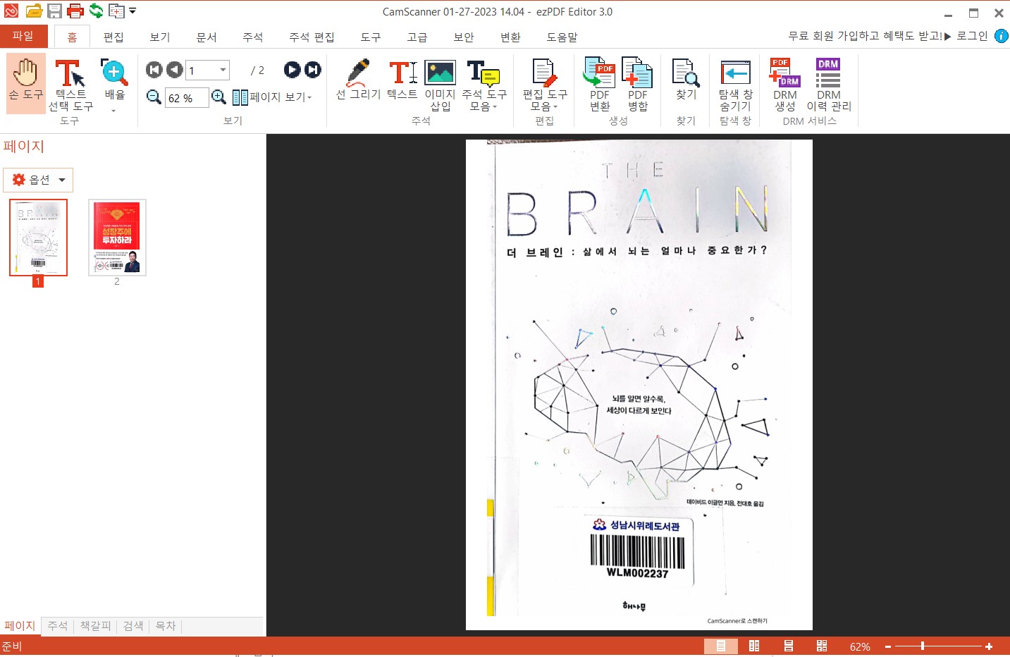Screen dimensions: 1010x657
Task: Go to the next page
Action: tap(292, 69)
